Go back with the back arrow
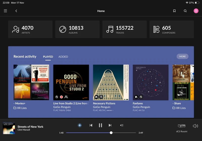Image resolution: width=202 pixels, height=141 pixels. pyautogui.click(x=16, y=11)
